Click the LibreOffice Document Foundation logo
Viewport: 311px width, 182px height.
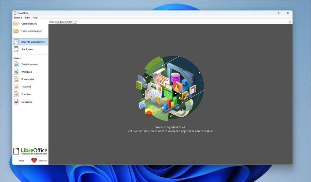click(30, 151)
